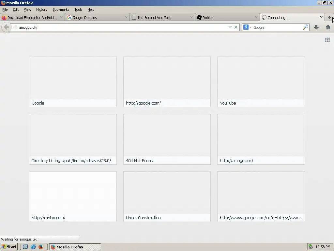Image resolution: width=334 pixels, height=251 pixels.
Task: Close the Roblox tab
Action: pos(256,17)
